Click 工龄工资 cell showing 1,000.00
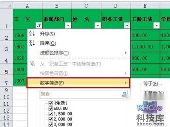 point(145,46)
